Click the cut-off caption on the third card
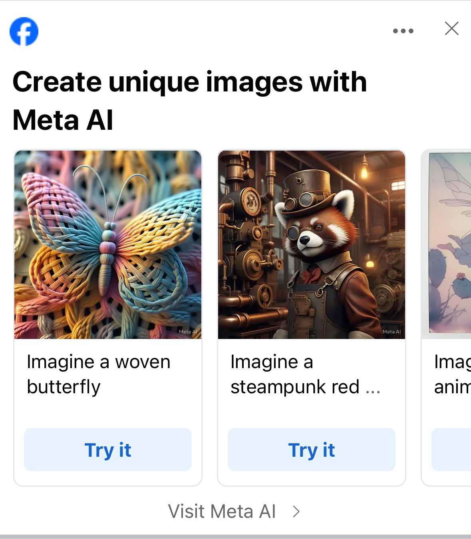The width and height of the screenshot is (471, 539). click(x=452, y=374)
